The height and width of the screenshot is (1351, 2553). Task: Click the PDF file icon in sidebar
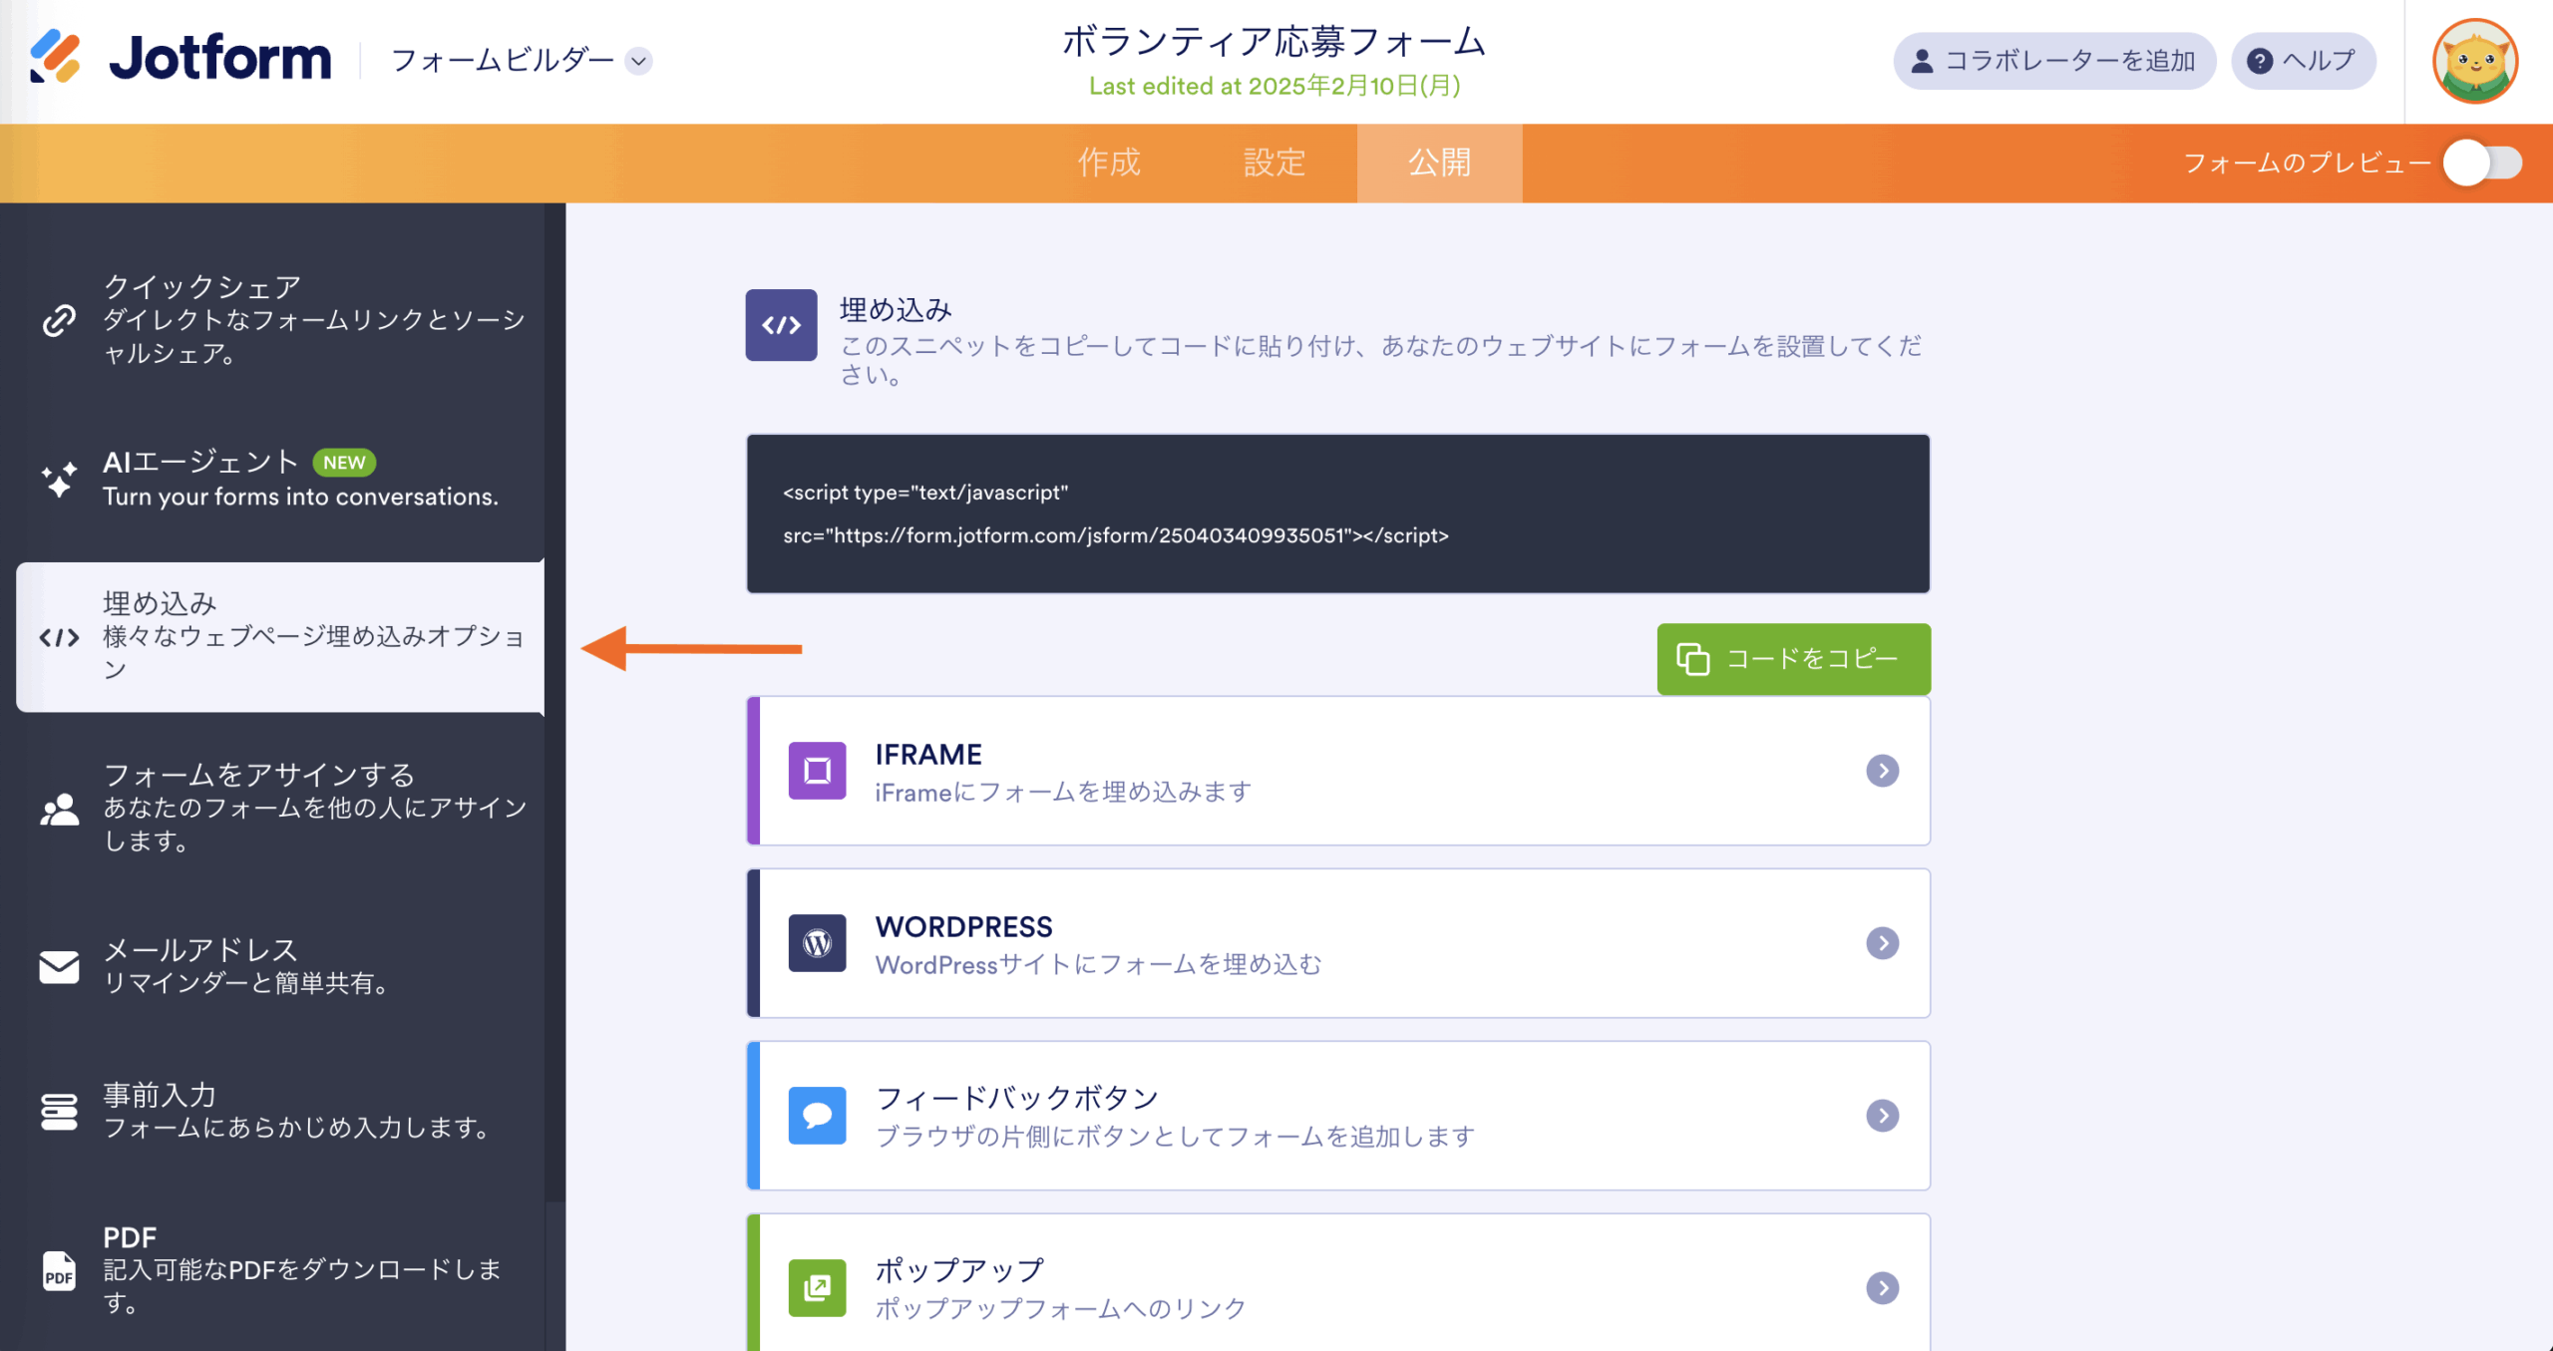[x=59, y=1270]
